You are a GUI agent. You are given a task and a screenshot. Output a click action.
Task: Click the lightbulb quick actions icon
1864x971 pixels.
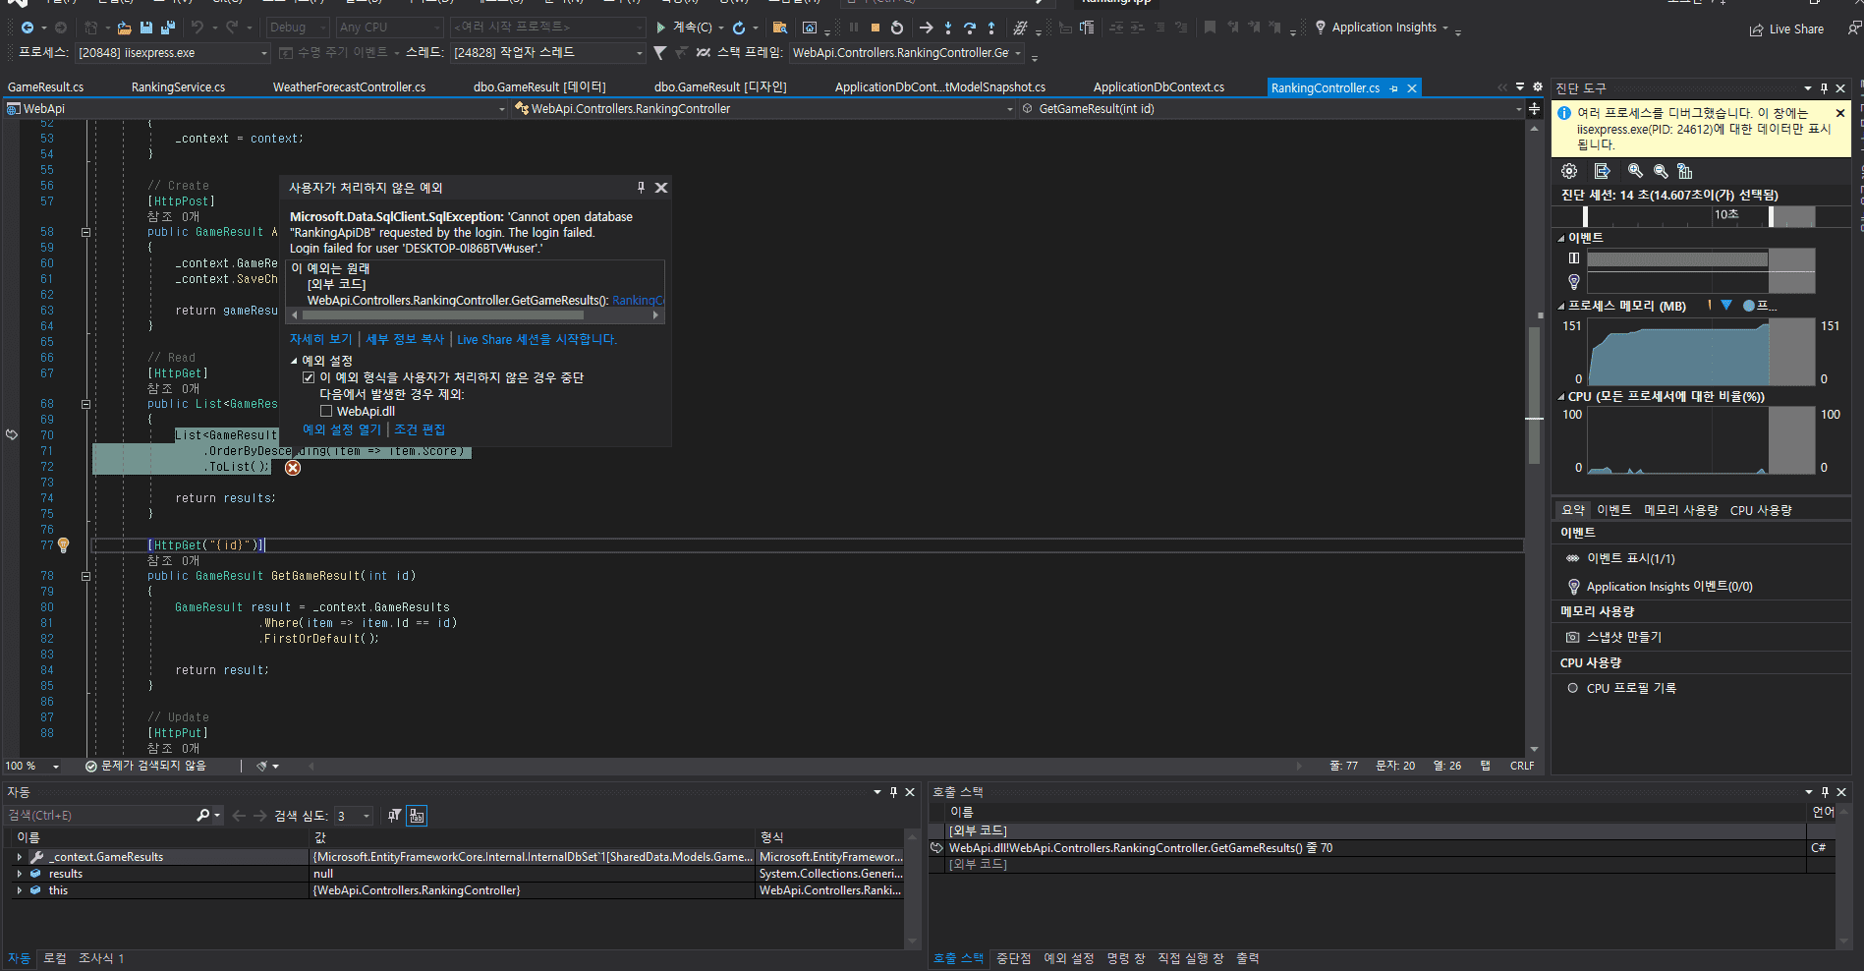(64, 544)
